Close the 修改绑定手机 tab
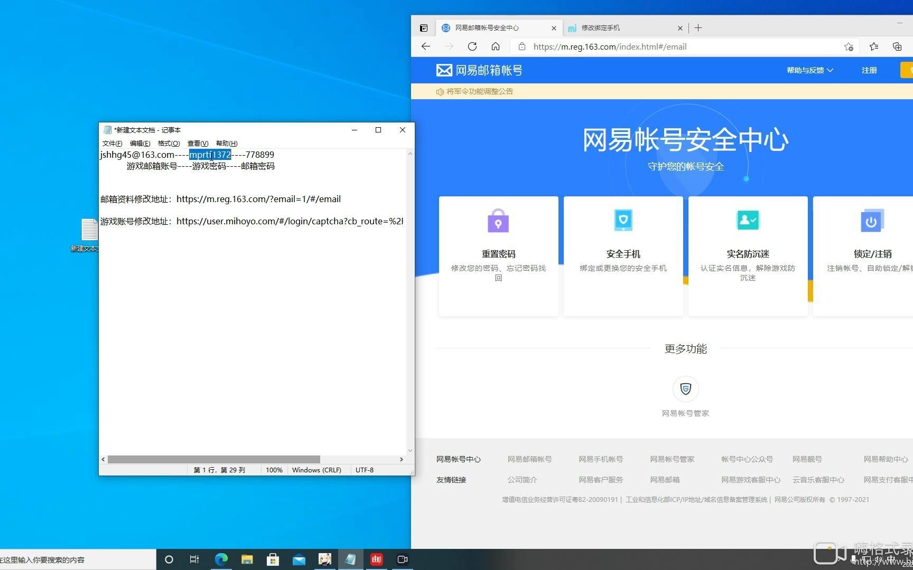The image size is (913, 570). (680, 28)
